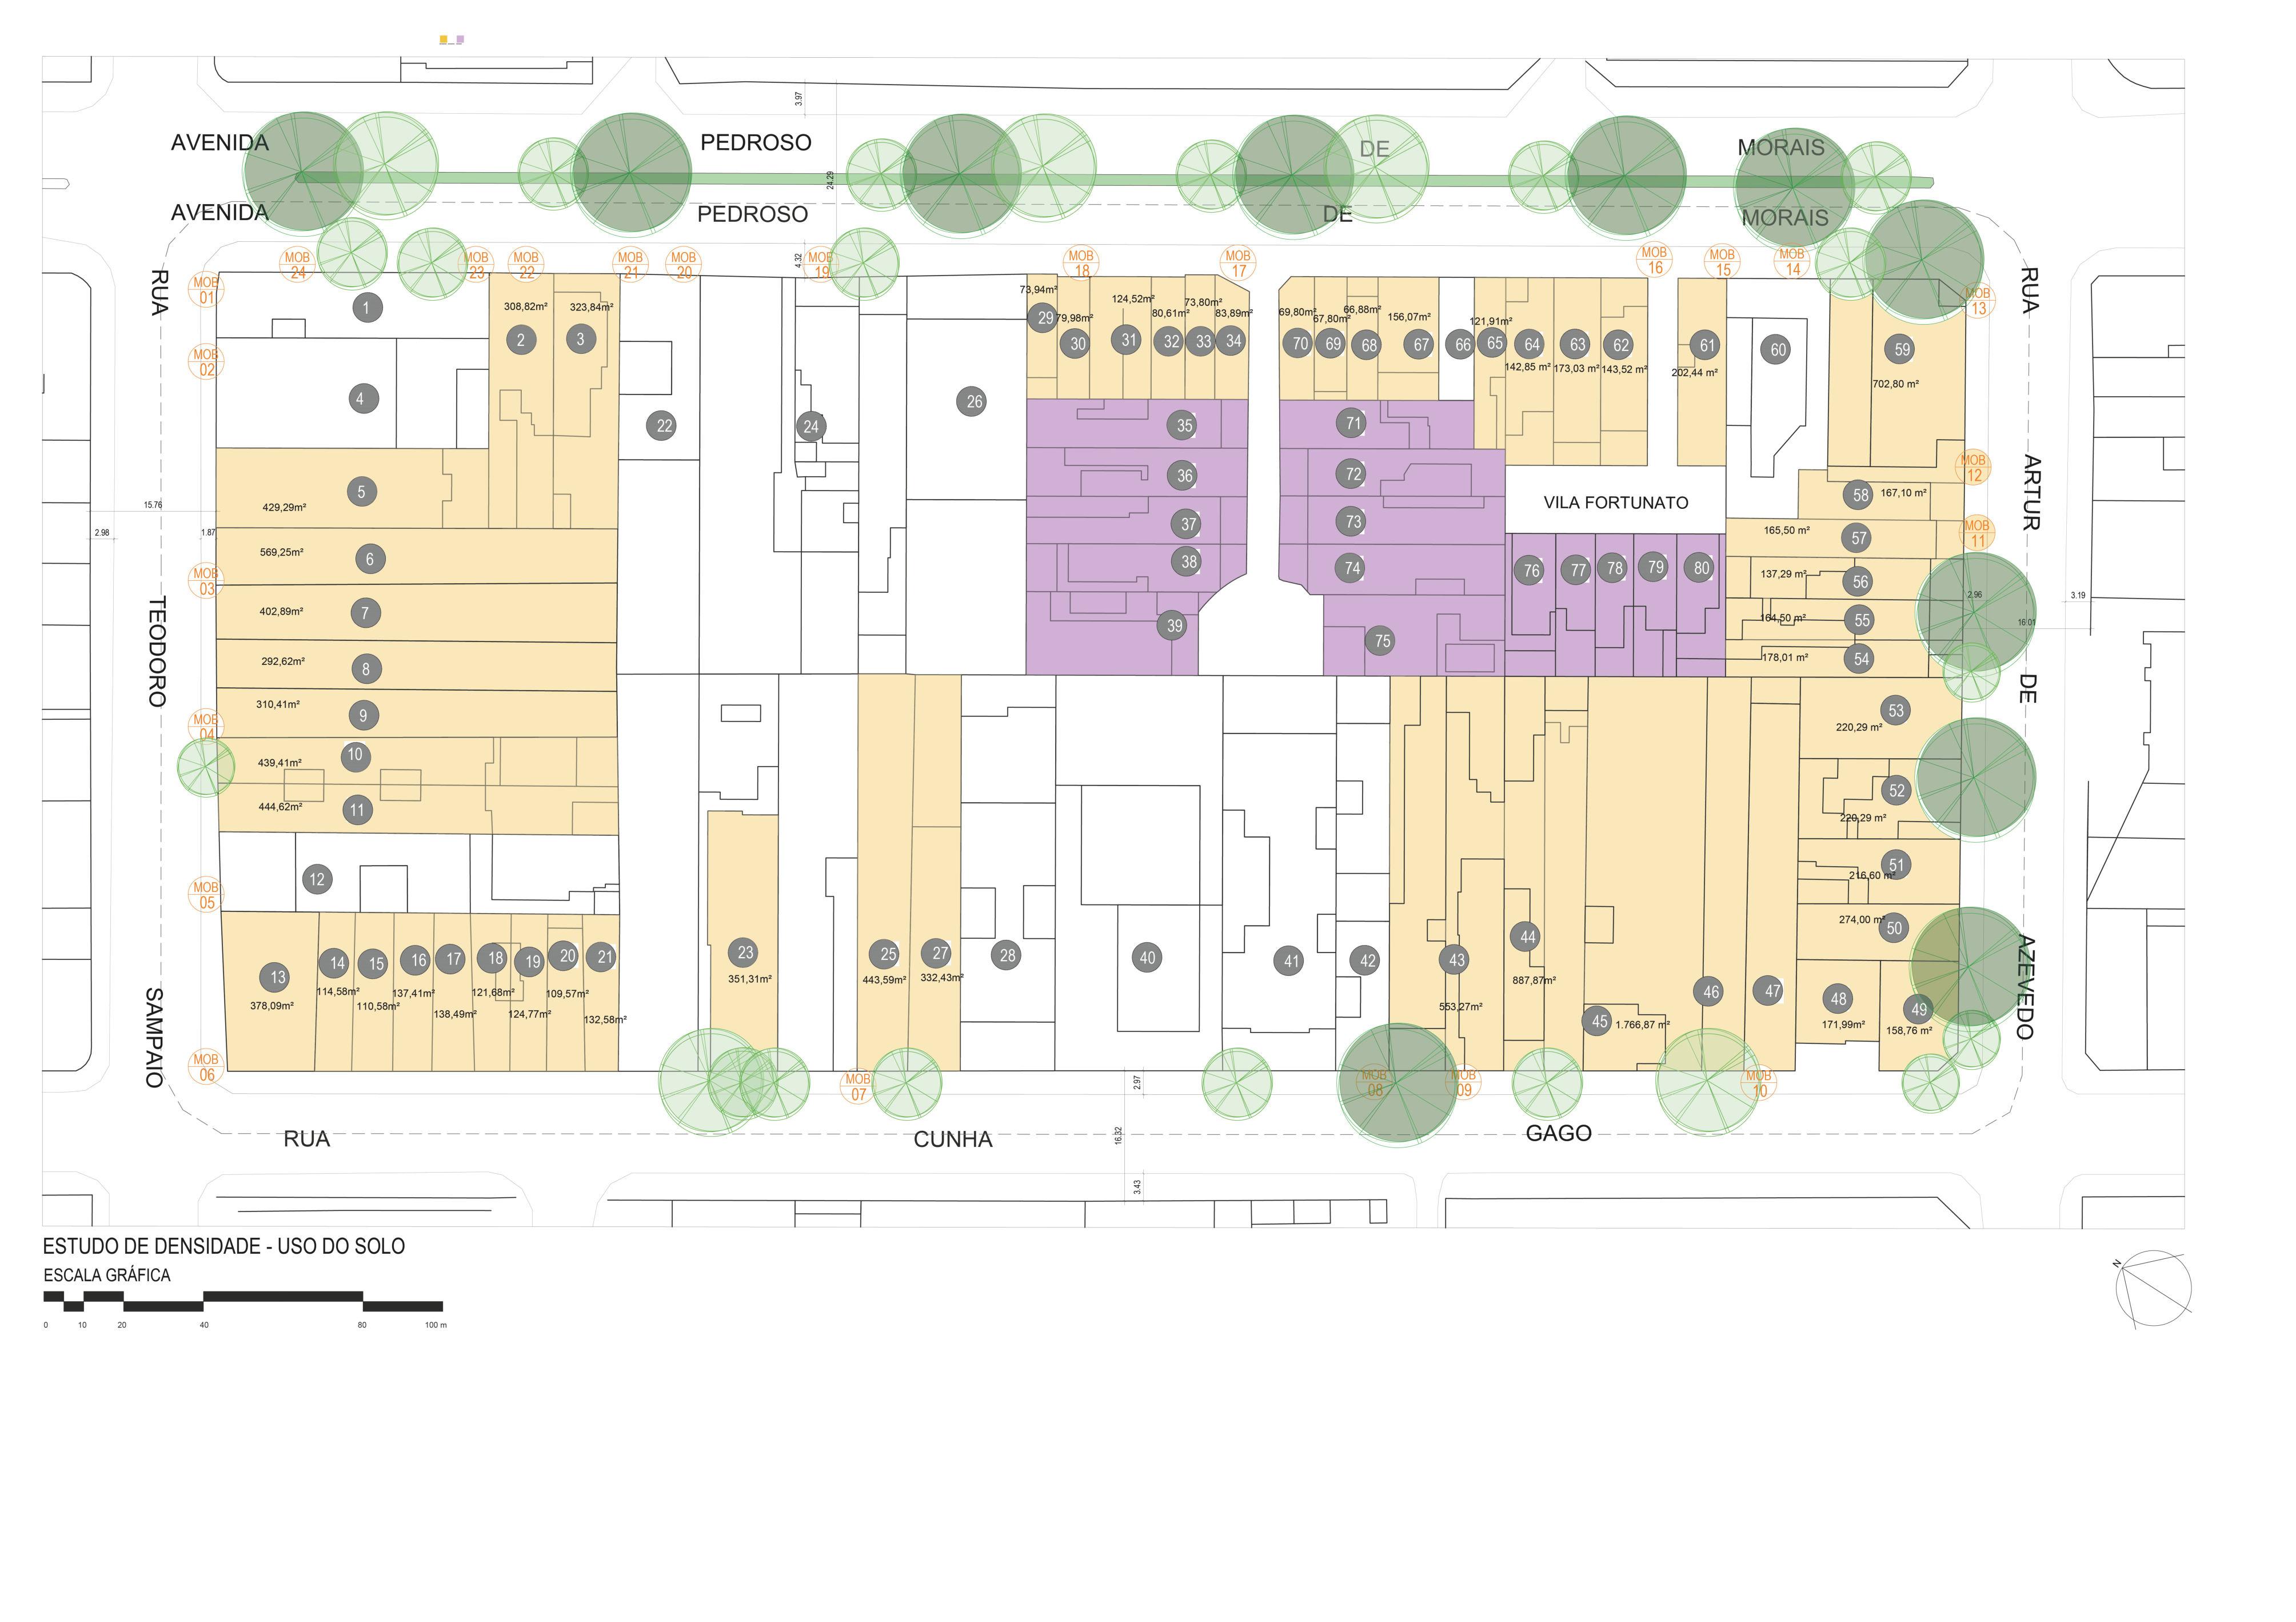Select the orange MOB 24 marker
Viewport: 2296px width, 1622px height.
298,265
